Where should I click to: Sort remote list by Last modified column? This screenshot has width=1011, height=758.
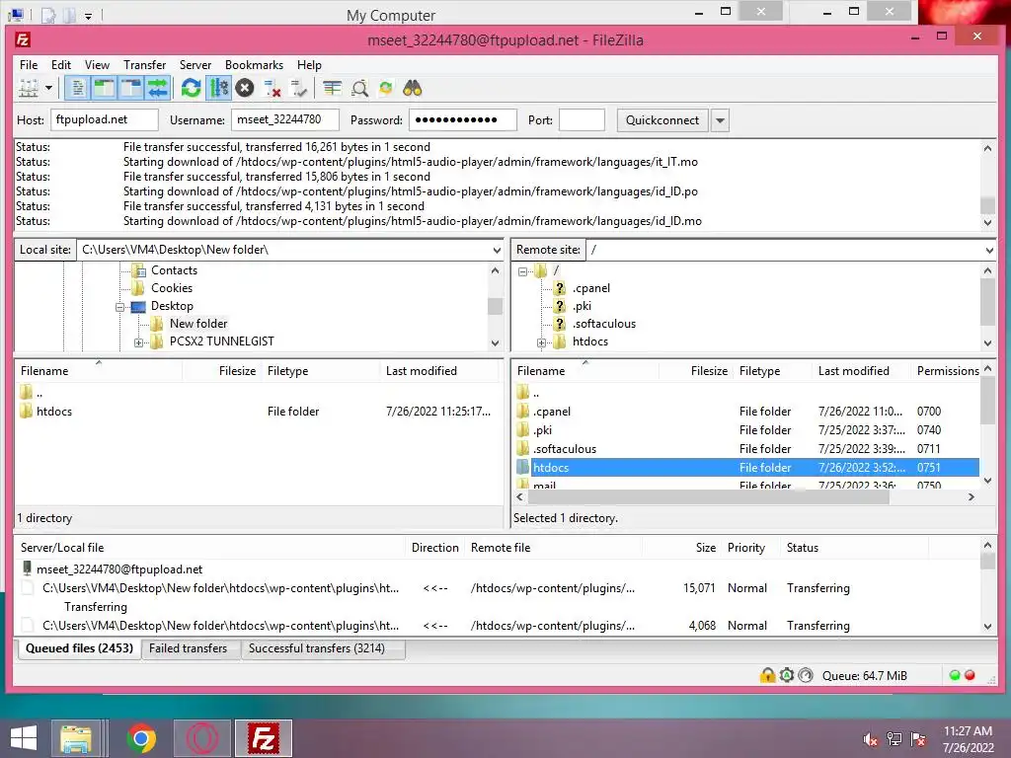click(x=861, y=371)
